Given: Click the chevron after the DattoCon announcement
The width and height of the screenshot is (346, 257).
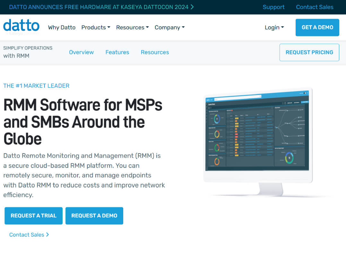Looking at the screenshot, I should 192,7.
